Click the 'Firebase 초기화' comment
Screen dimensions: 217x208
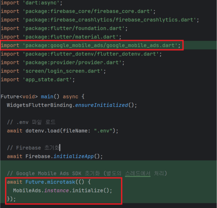33,148
